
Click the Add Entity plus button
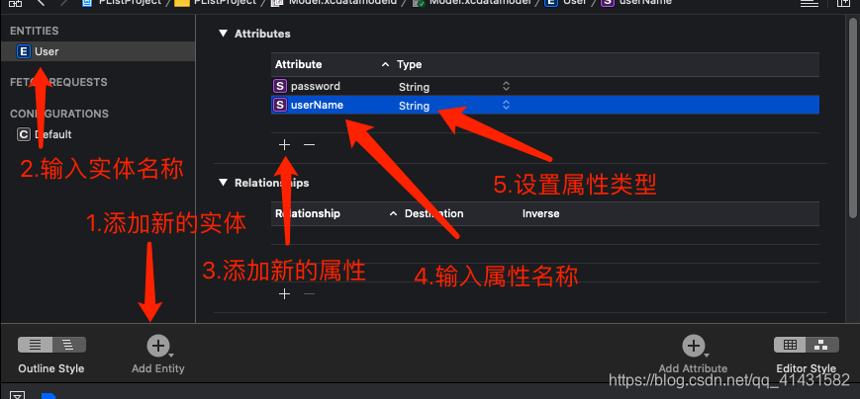tap(157, 346)
